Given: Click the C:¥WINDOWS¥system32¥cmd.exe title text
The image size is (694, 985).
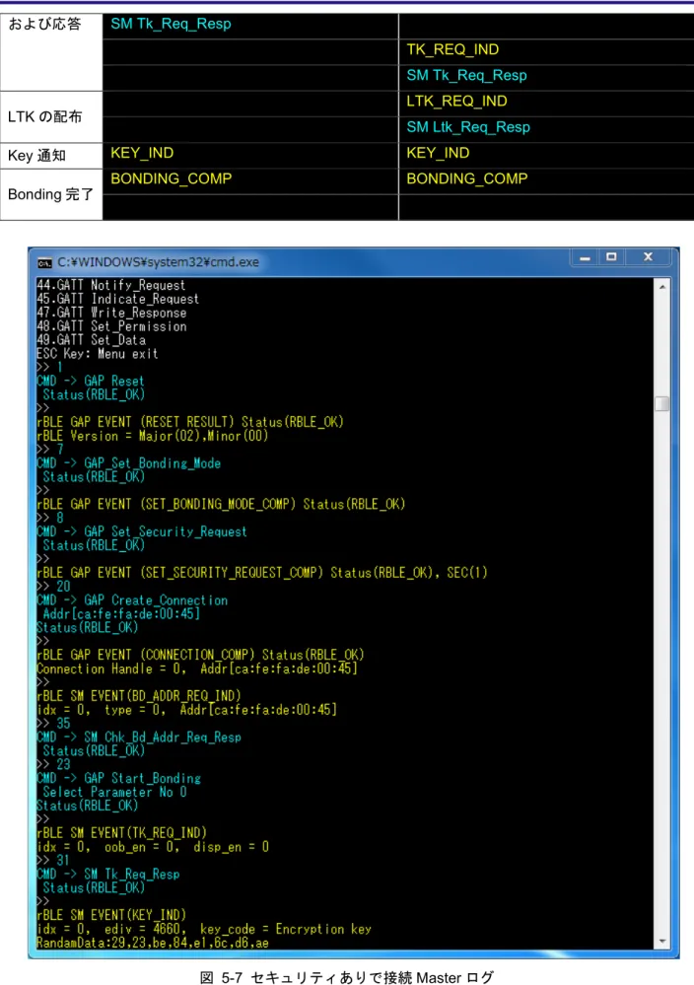Looking at the screenshot, I should coord(159,262).
